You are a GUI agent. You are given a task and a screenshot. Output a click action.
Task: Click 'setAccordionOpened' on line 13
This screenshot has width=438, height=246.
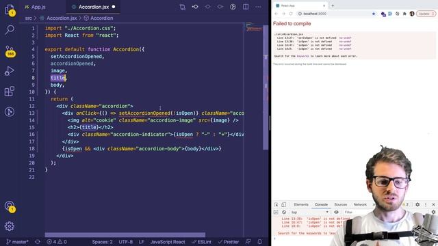point(144,113)
